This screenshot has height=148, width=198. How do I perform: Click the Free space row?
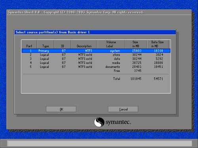point(96,71)
